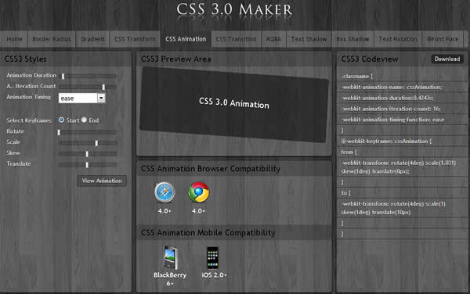The height and width of the screenshot is (294, 470).
Task: Click the Rotate slider handle
Action: tap(59, 132)
